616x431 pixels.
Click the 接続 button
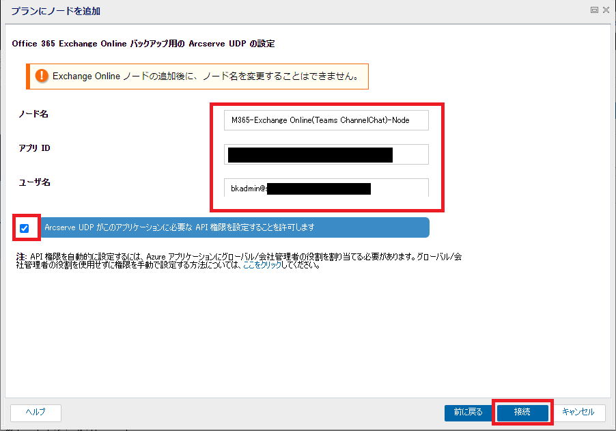[x=522, y=413]
